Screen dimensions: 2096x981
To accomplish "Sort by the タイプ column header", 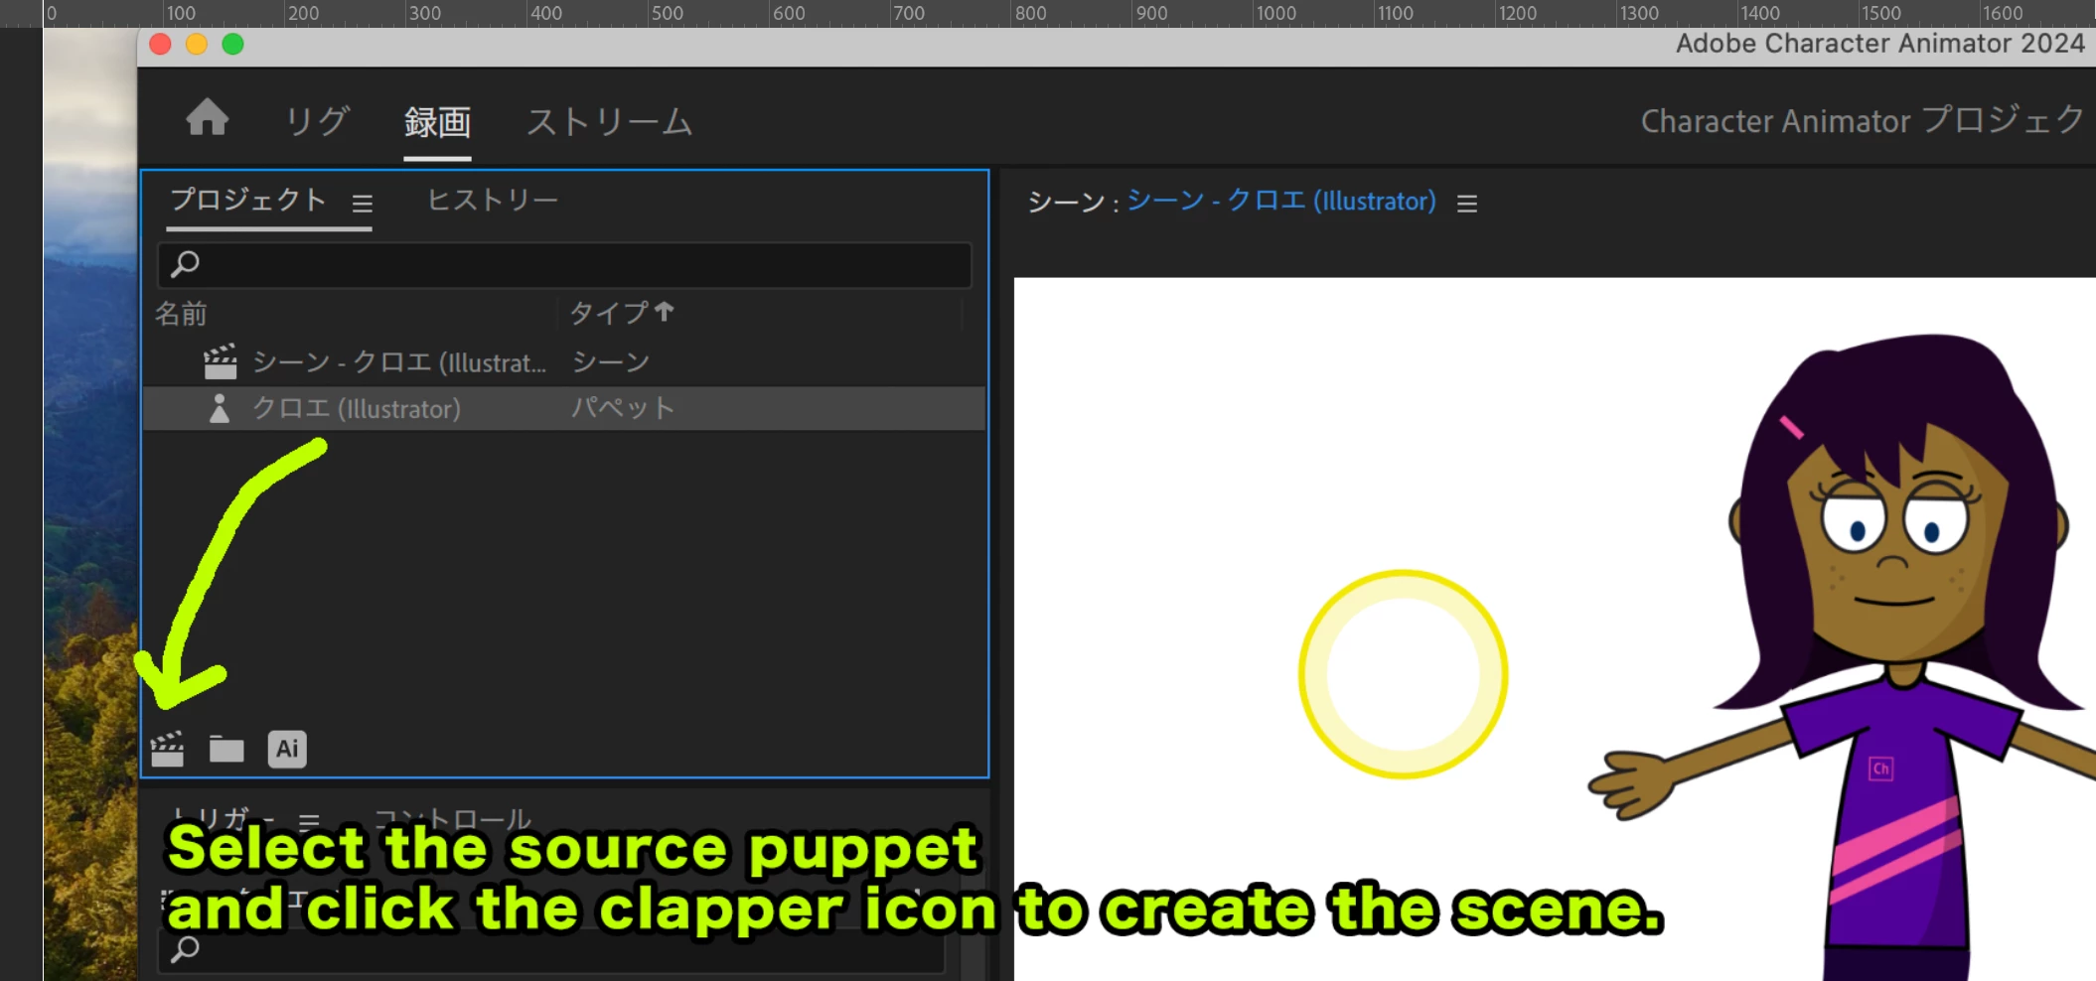I will point(622,313).
